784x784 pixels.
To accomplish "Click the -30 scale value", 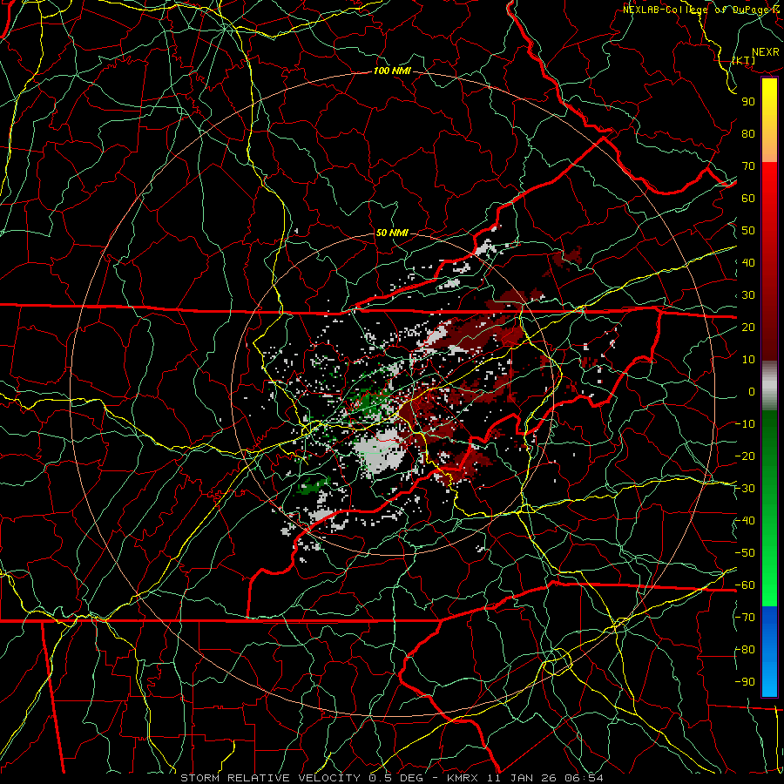I will point(745,489).
